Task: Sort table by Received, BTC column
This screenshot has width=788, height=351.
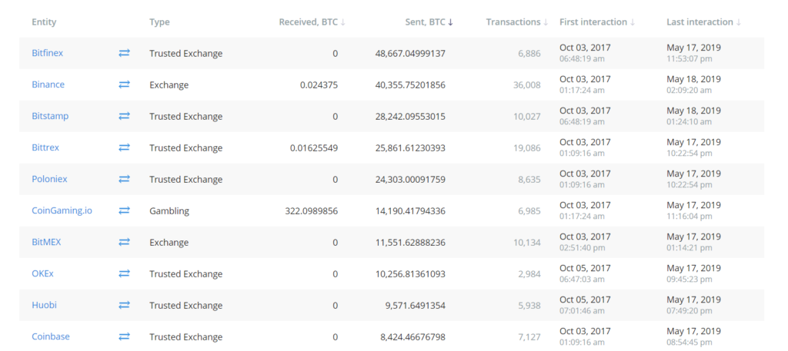Action: tap(312, 22)
